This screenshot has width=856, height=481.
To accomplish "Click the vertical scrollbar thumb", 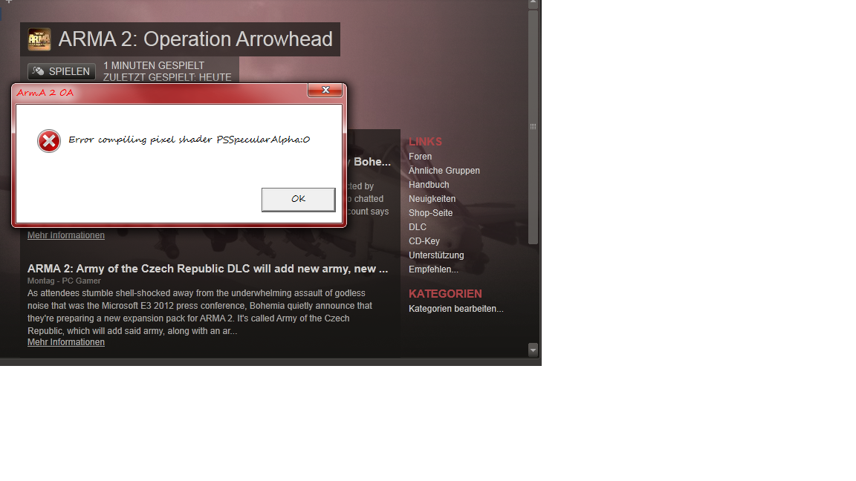I will click(534, 126).
